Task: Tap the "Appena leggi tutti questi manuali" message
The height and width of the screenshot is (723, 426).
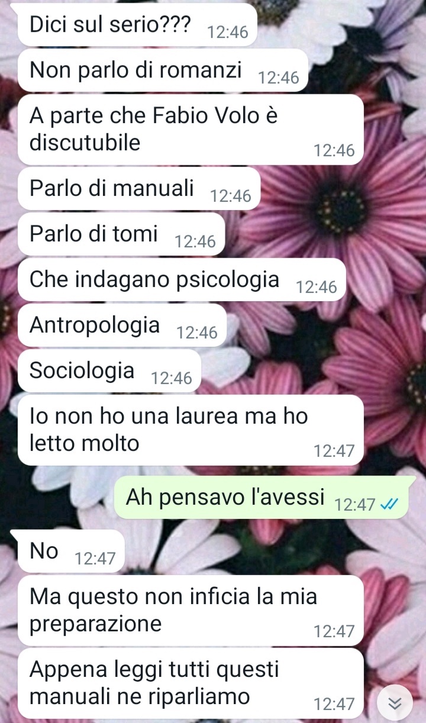Action: click(x=191, y=683)
